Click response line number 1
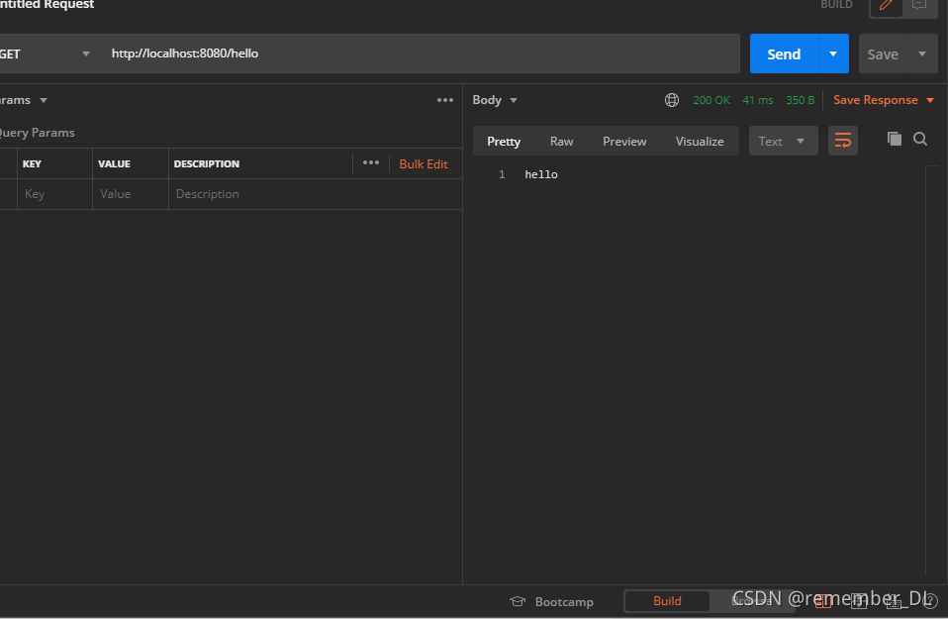The image size is (948, 619). [501, 175]
